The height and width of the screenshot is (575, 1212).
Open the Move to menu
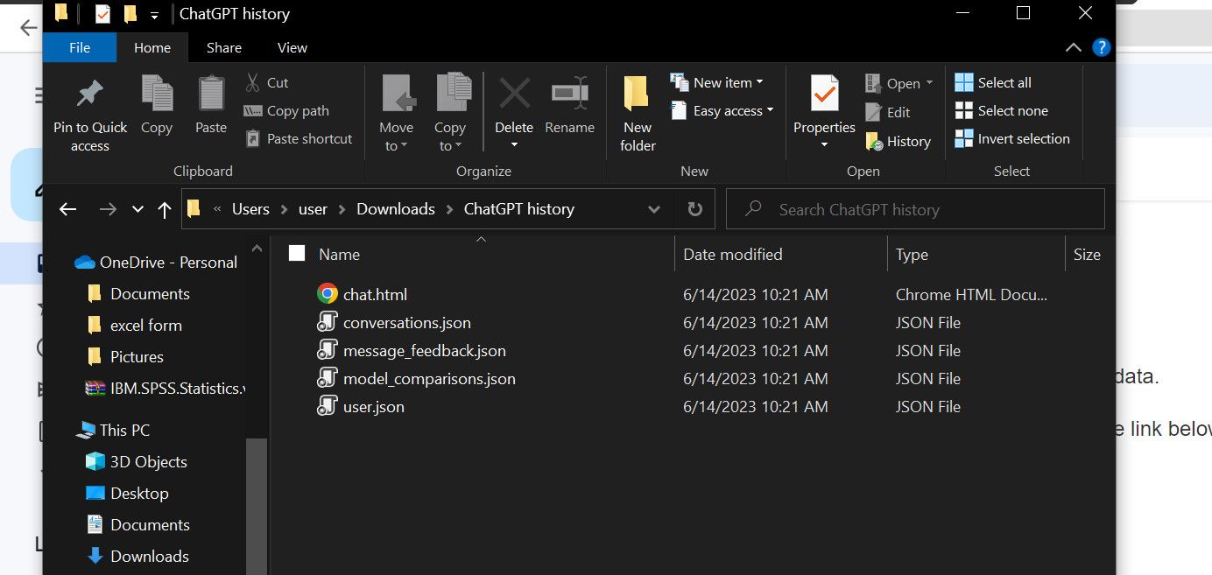coord(397,114)
